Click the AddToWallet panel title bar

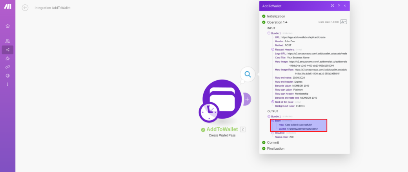coord(304,6)
